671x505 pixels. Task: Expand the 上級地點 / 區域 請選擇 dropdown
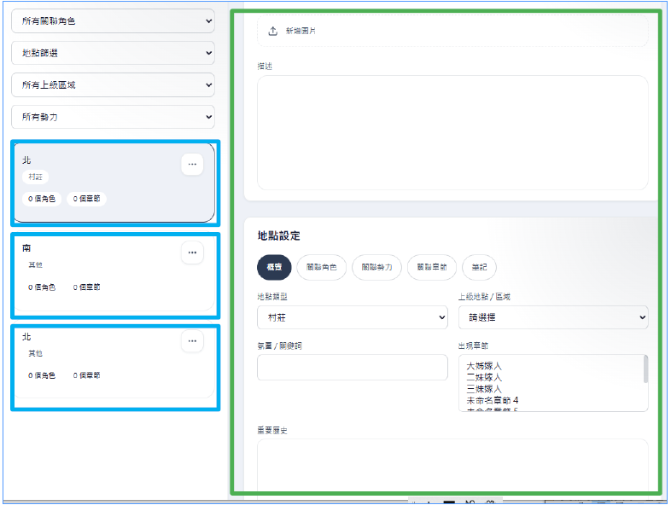pyautogui.click(x=553, y=317)
